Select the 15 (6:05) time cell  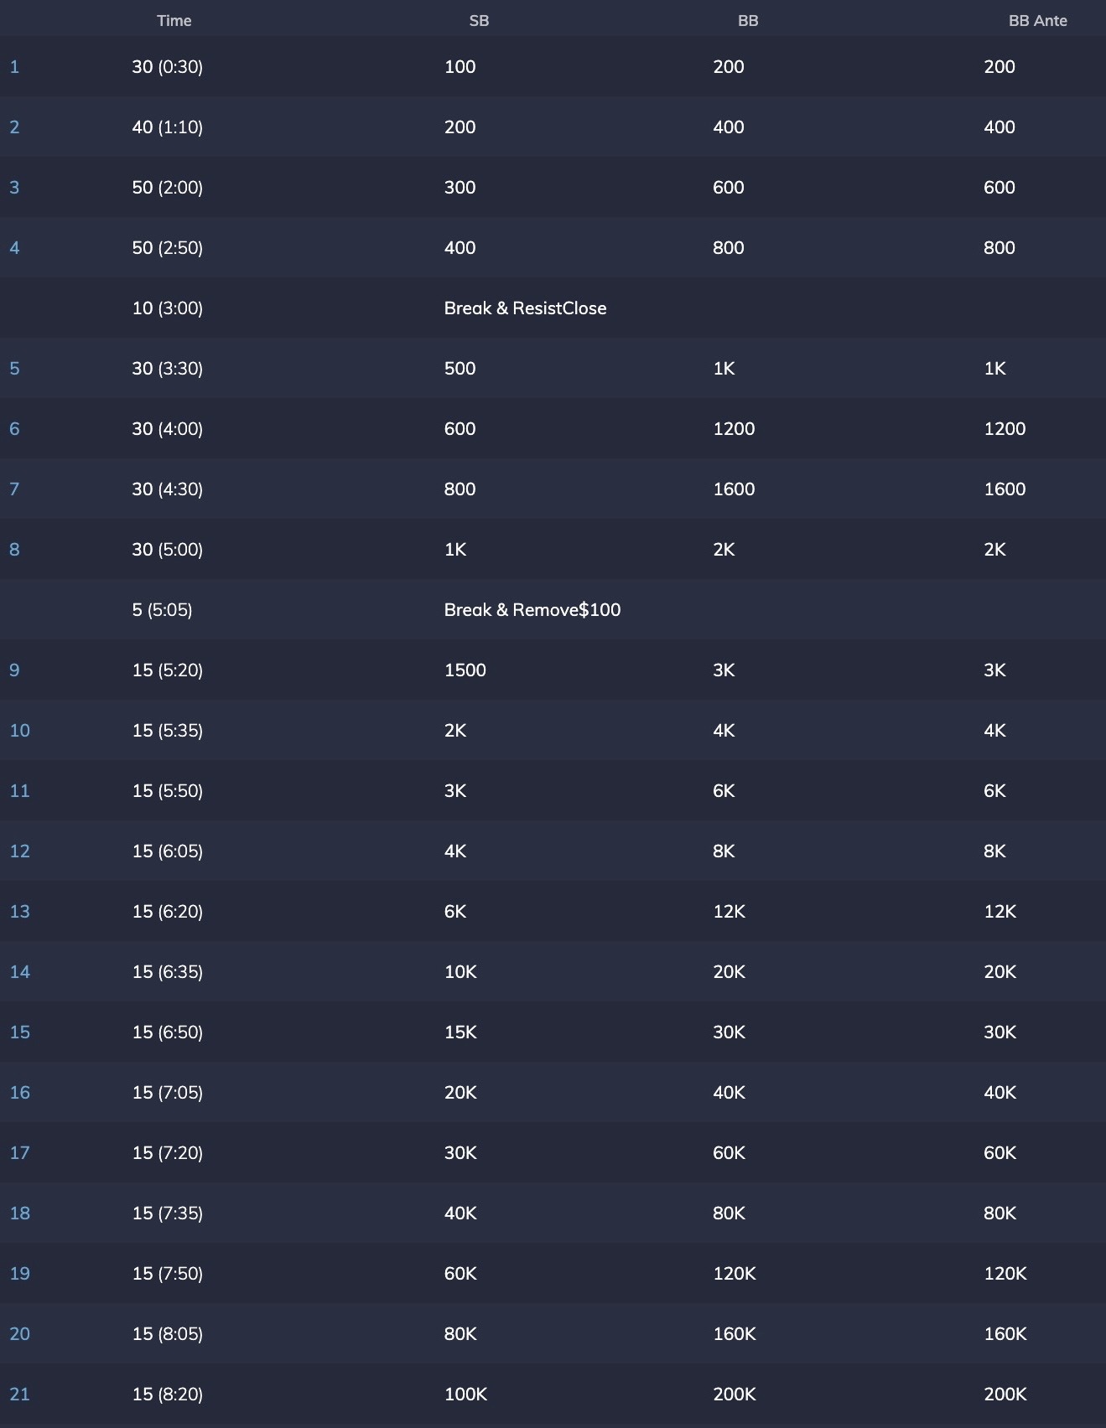click(x=167, y=851)
